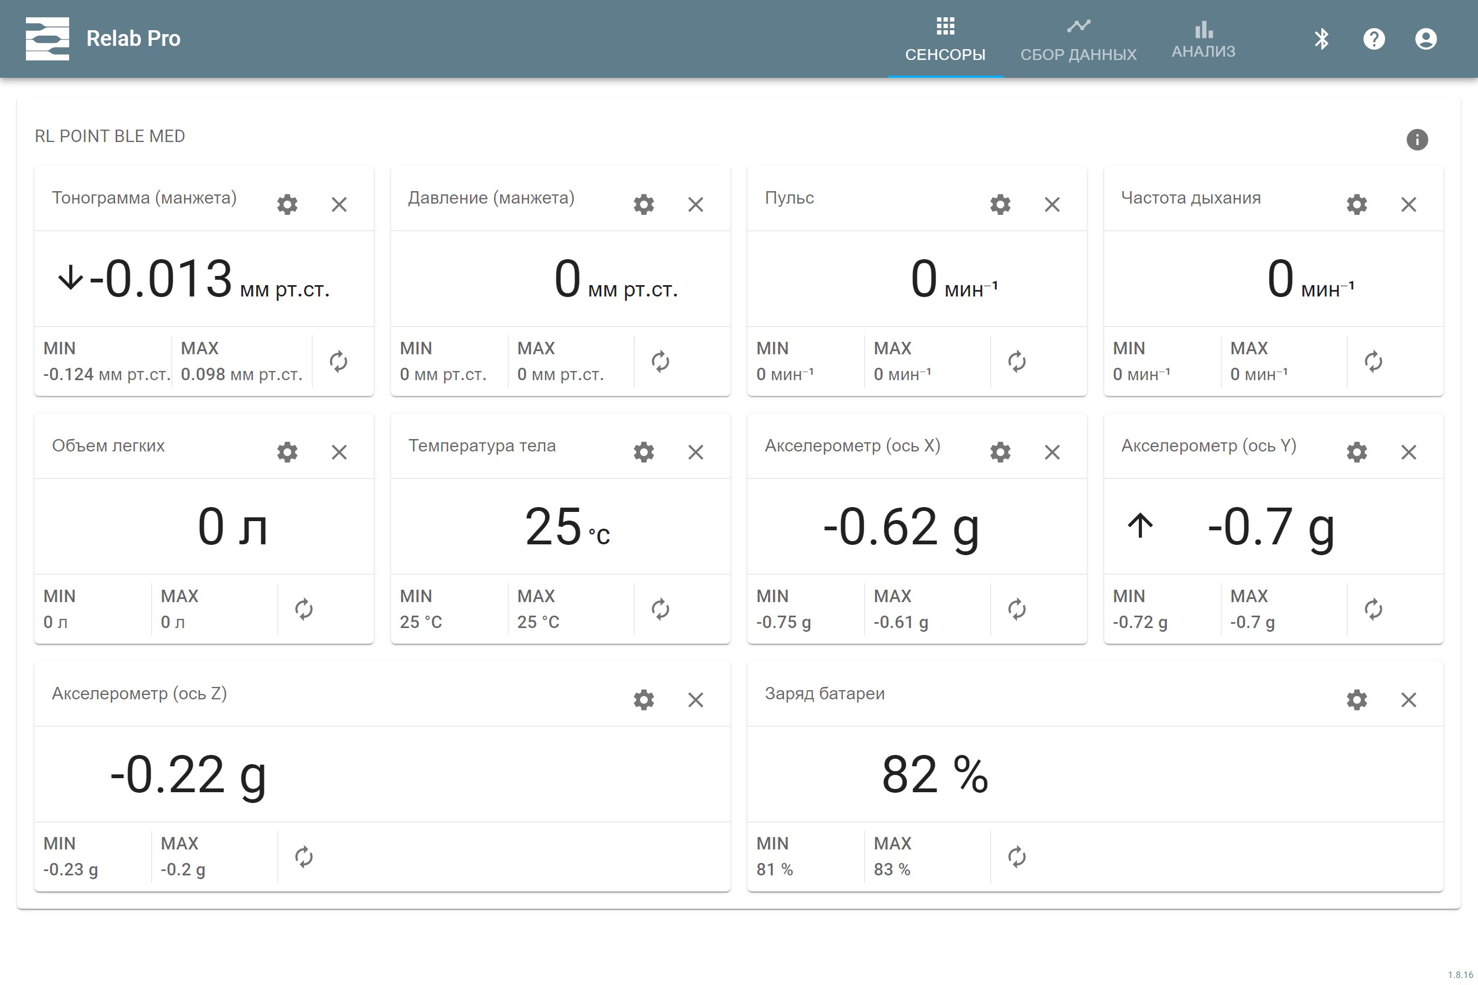Viewport: 1478px width, 985px height.
Task: Click the help question mark icon
Action: 1374,39
